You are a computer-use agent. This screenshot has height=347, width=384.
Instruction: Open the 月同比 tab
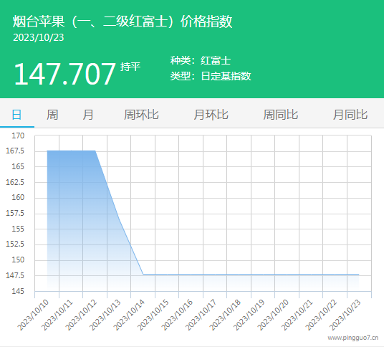(350, 115)
